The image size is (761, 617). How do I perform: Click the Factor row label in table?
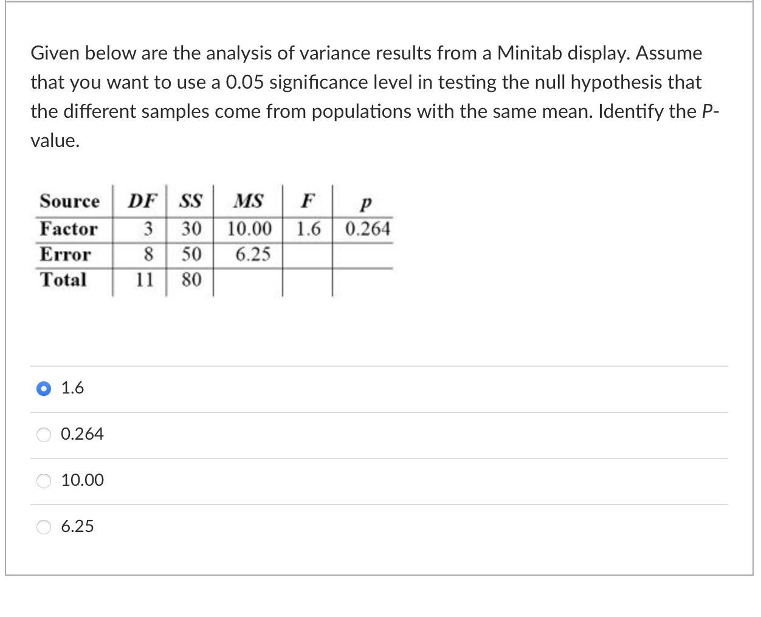(x=67, y=229)
